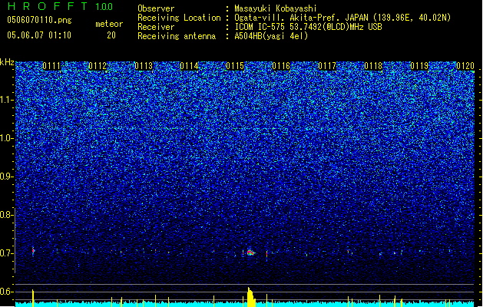
Task: Click the 0113 time marker
Action: point(144,66)
